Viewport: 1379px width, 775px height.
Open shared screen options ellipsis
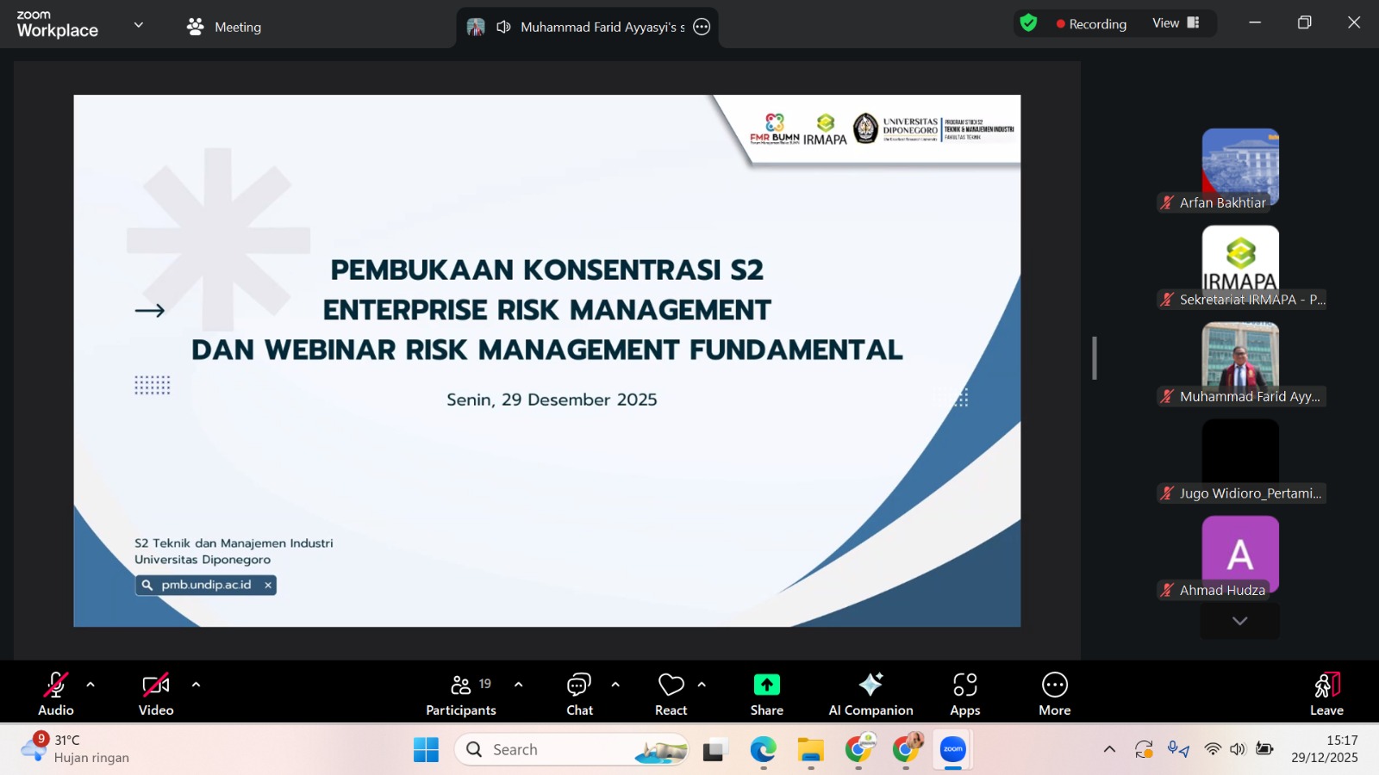702,27
